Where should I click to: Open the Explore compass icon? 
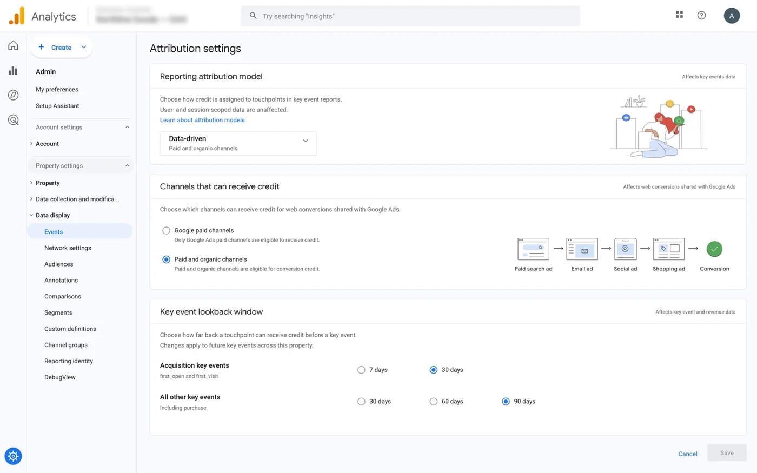(x=13, y=95)
